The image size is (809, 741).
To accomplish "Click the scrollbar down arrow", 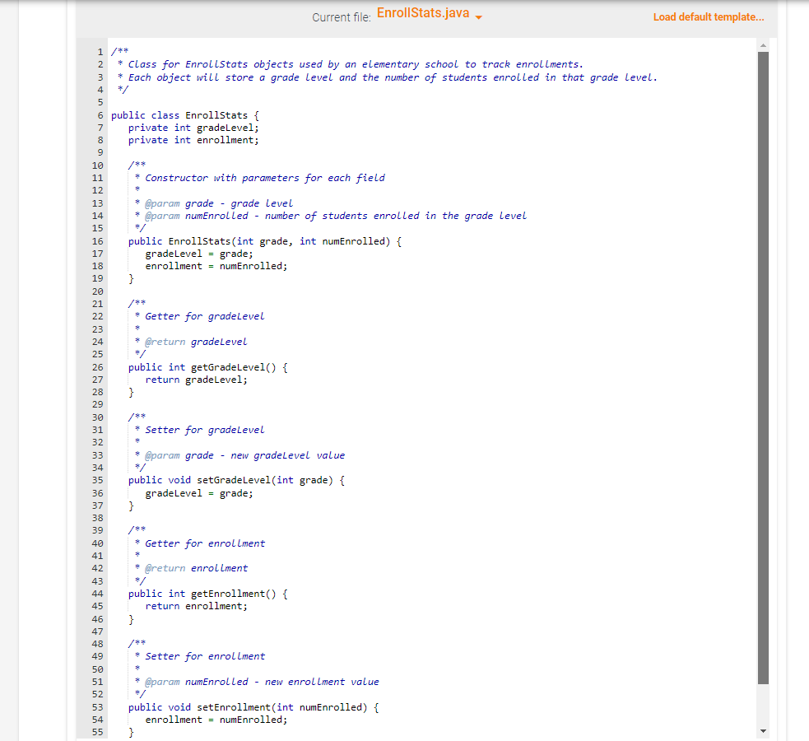I will click(x=763, y=729).
